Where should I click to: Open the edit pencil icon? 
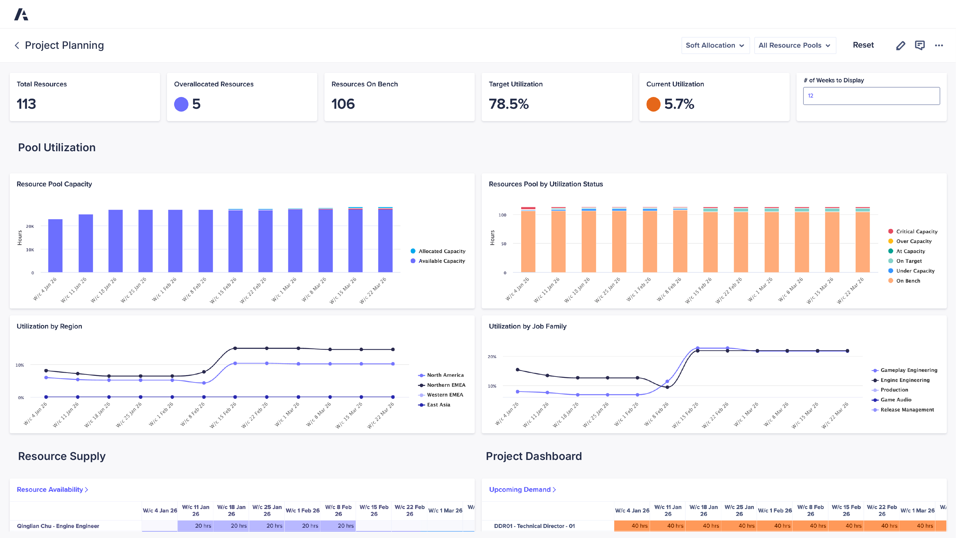pyautogui.click(x=901, y=45)
